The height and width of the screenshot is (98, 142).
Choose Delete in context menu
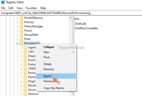point(56,64)
